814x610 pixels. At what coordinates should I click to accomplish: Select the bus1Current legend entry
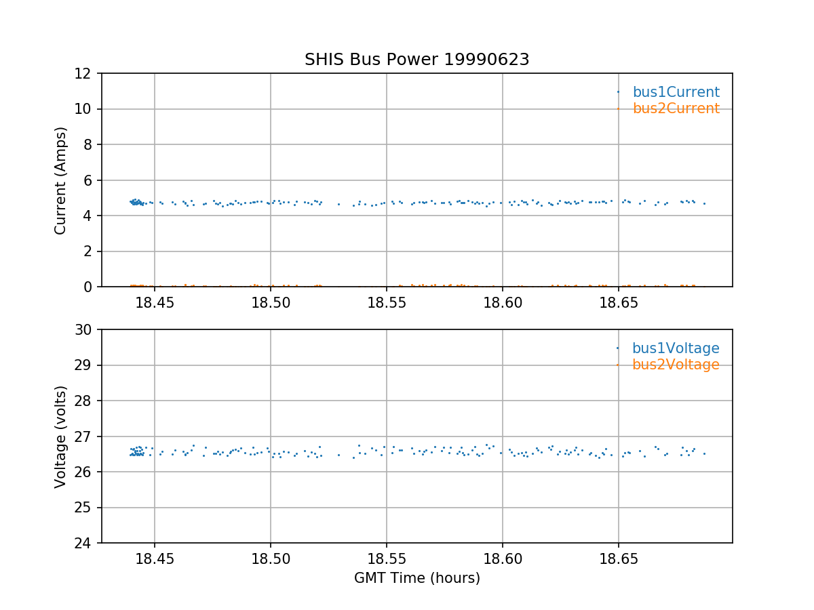[676, 92]
